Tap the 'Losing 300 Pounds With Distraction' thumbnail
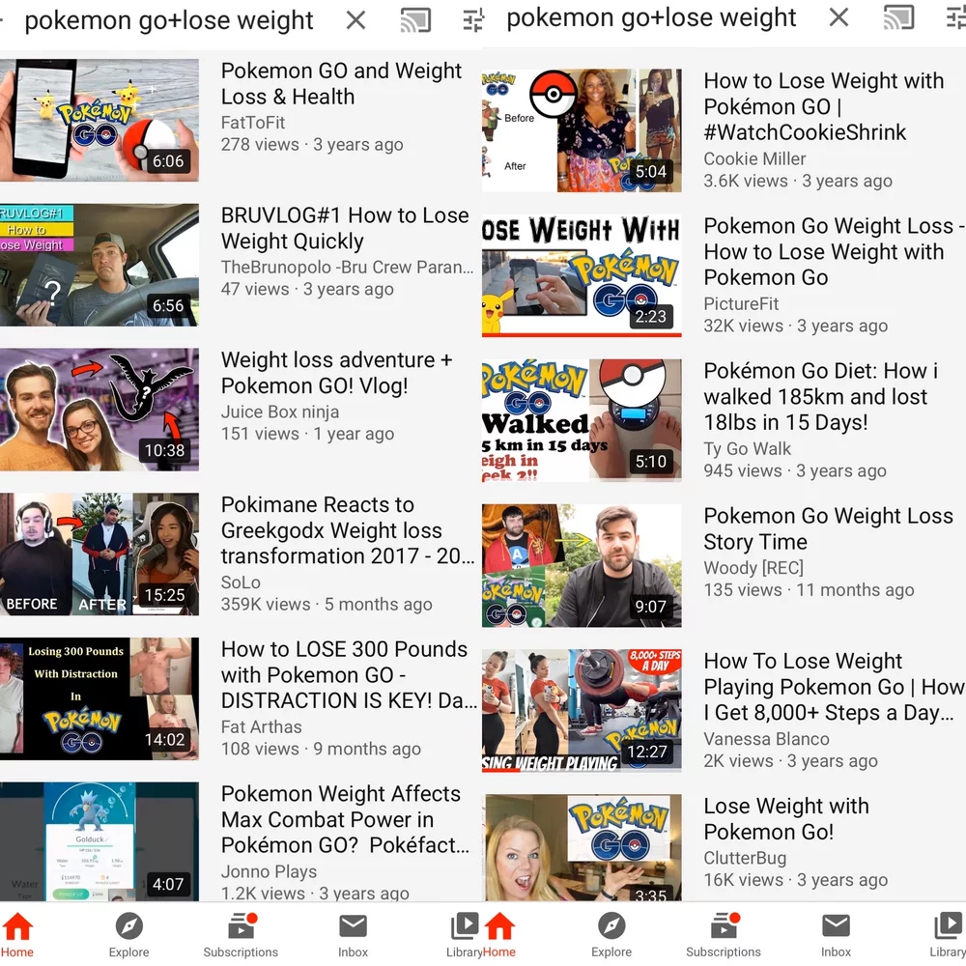Screen dimensions: 966x966 click(99, 698)
